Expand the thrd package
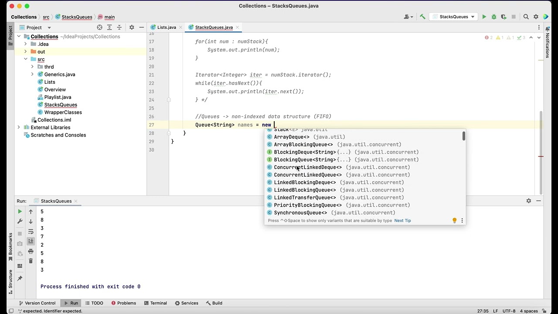 coord(32,67)
